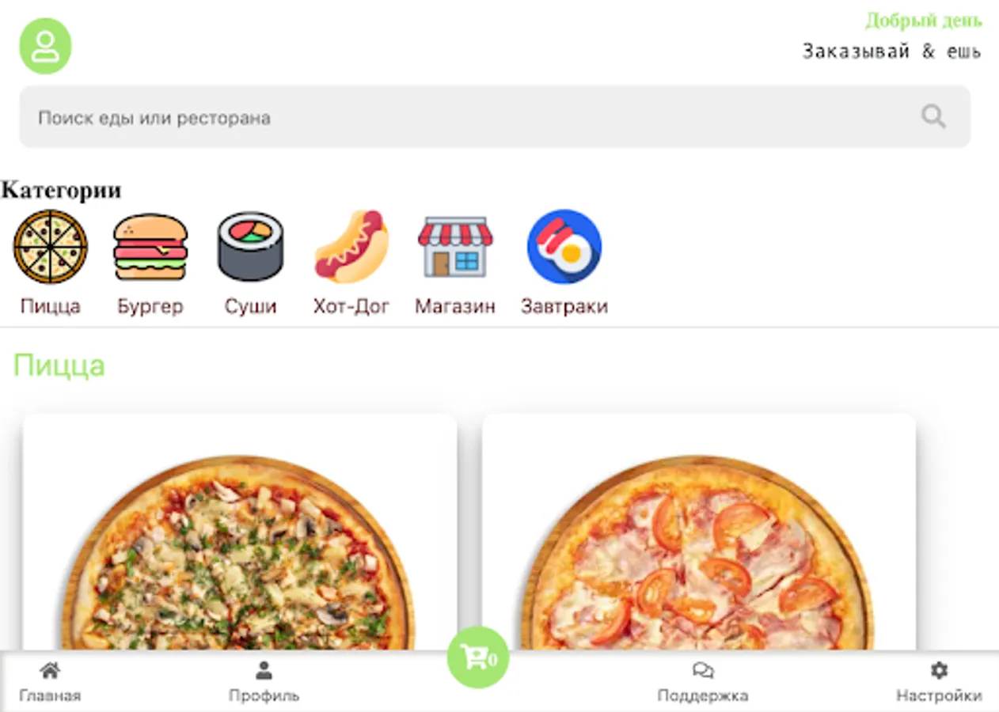
Task: Switch to the Профиль tab
Action: pos(264,684)
